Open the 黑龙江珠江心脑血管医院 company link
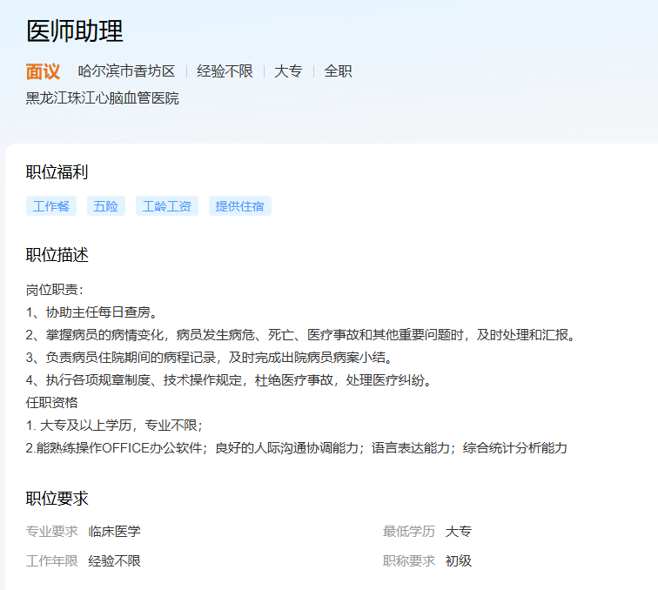 pos(103,98)
